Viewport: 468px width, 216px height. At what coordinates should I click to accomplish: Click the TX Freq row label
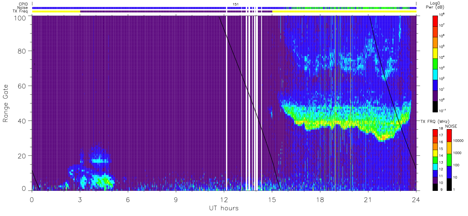click(x=21, y=11)
